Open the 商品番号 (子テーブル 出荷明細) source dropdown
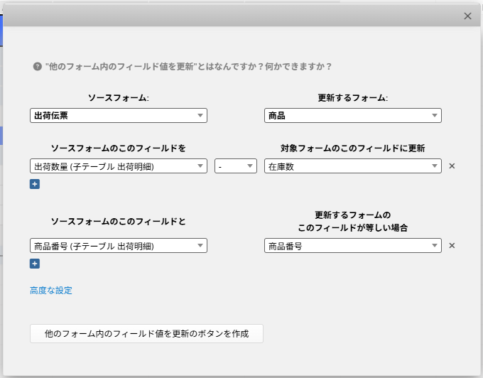The height and width of the screenshot is (378, 483). click(x=118, y=246)
